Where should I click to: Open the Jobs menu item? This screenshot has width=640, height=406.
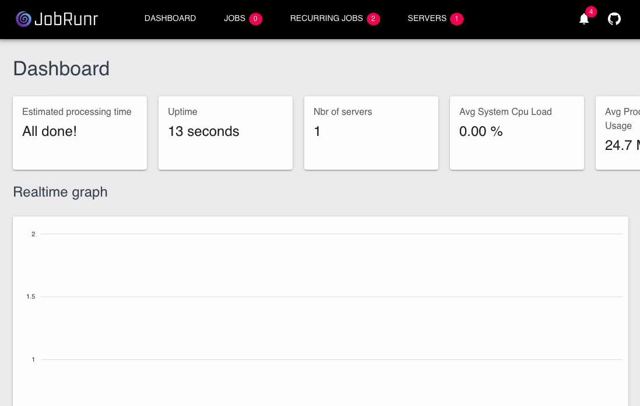point(234,19)
